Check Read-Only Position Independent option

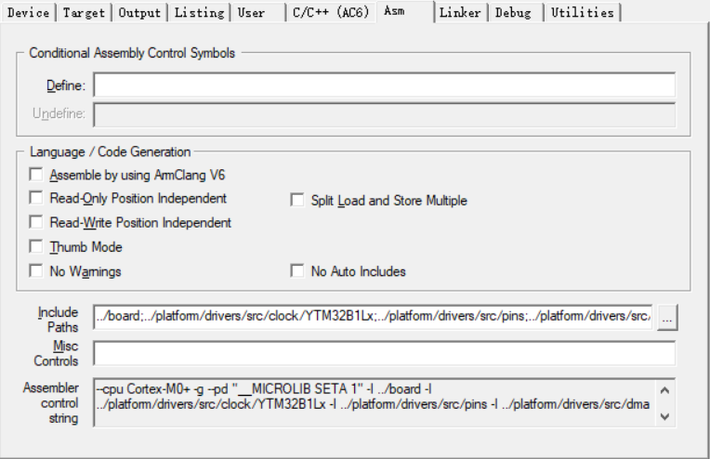tap(36, 199)
